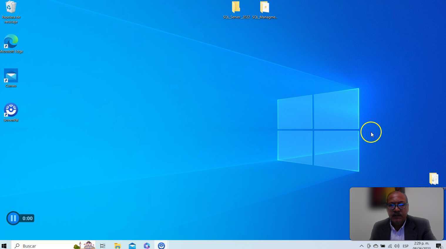Image resolution: width=446 pixels, height=249 pixels.
Task: Select the ScreenPal desktop shortcut
Action: pos(11,112)
